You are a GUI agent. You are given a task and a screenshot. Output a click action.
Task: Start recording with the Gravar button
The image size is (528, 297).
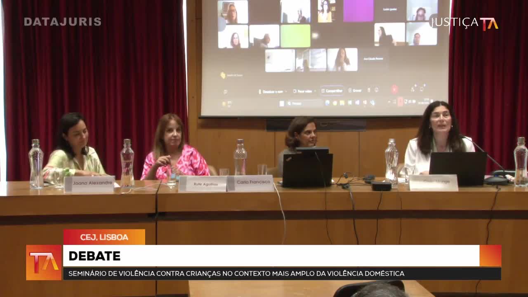click(x=355, y=90)
